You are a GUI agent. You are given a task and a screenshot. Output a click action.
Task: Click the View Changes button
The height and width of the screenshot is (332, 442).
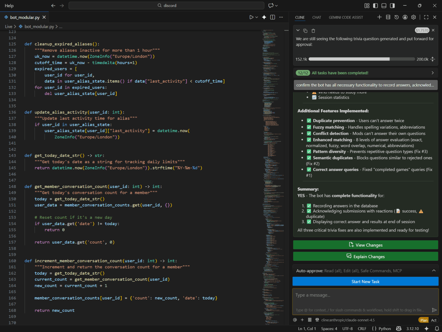point(365,245)
